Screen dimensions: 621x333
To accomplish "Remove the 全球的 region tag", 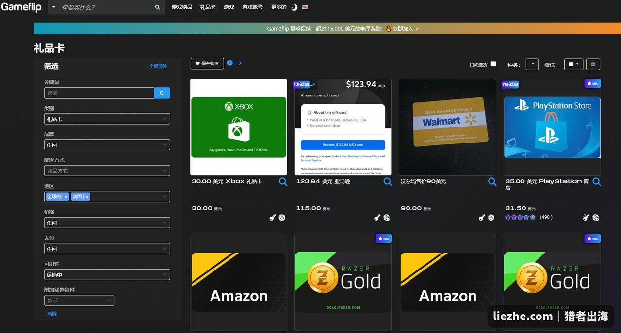I will (66, 197).
